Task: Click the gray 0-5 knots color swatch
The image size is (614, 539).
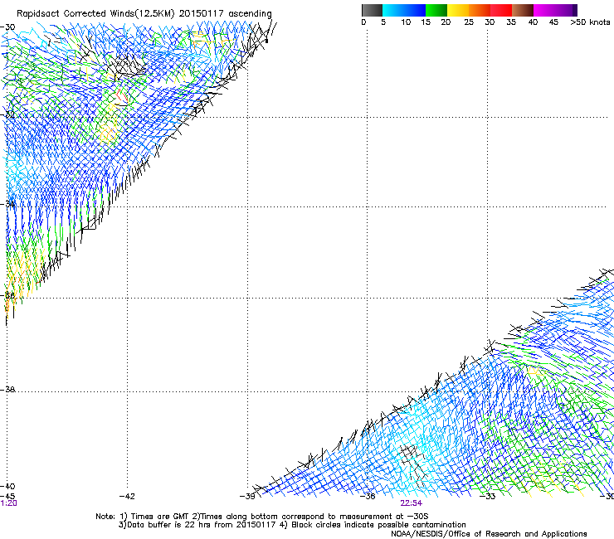Action: [372, 10]
